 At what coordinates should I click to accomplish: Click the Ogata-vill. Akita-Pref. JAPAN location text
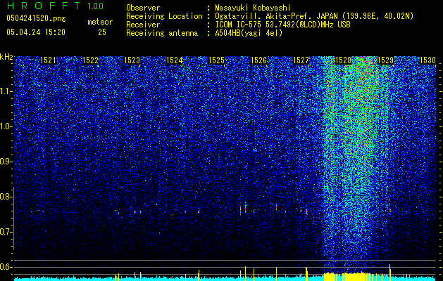point(314,16)
